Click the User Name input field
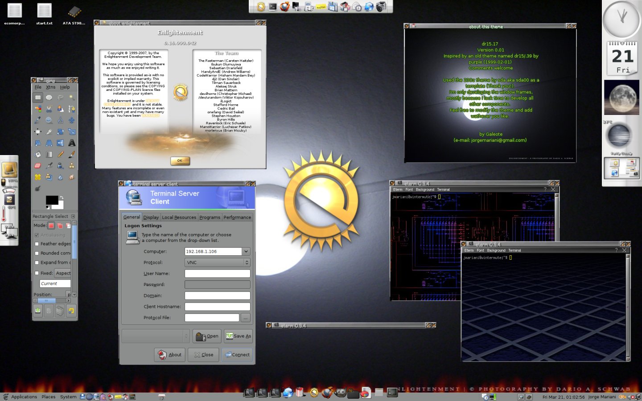This screenshot has height=401, width=642. (218, 274)
